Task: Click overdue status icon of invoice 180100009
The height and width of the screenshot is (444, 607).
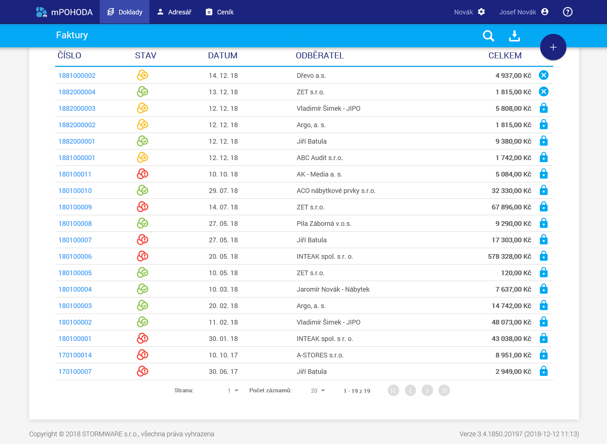Action: pos(143,207)
